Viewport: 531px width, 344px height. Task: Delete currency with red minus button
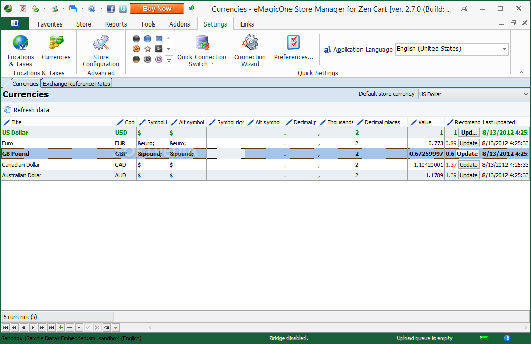click(70, 327)
